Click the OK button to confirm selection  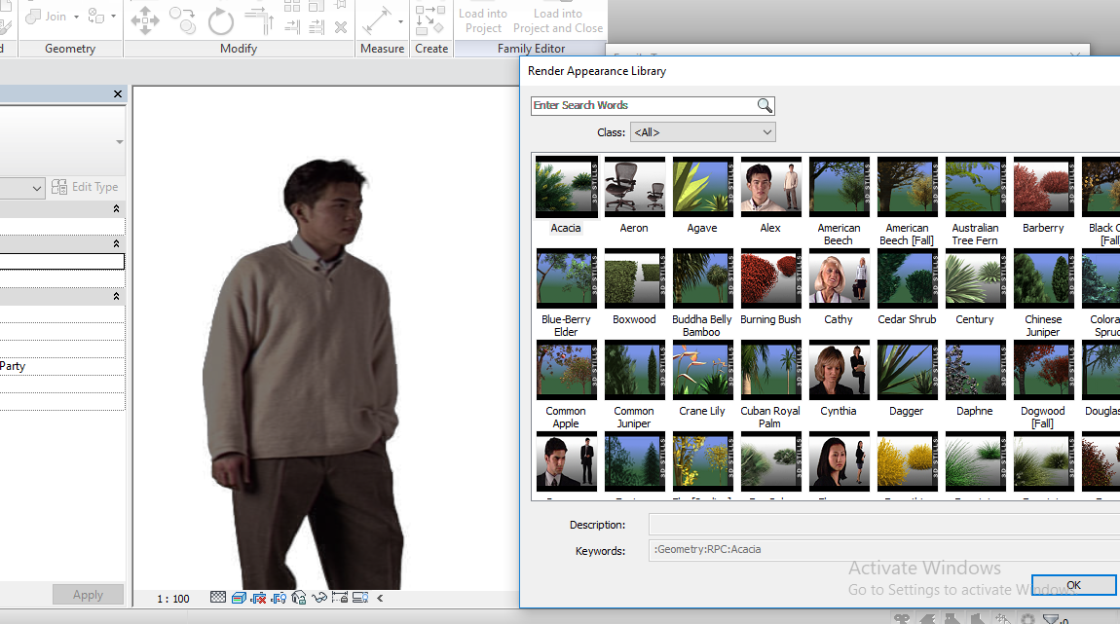pos(1073,584)
